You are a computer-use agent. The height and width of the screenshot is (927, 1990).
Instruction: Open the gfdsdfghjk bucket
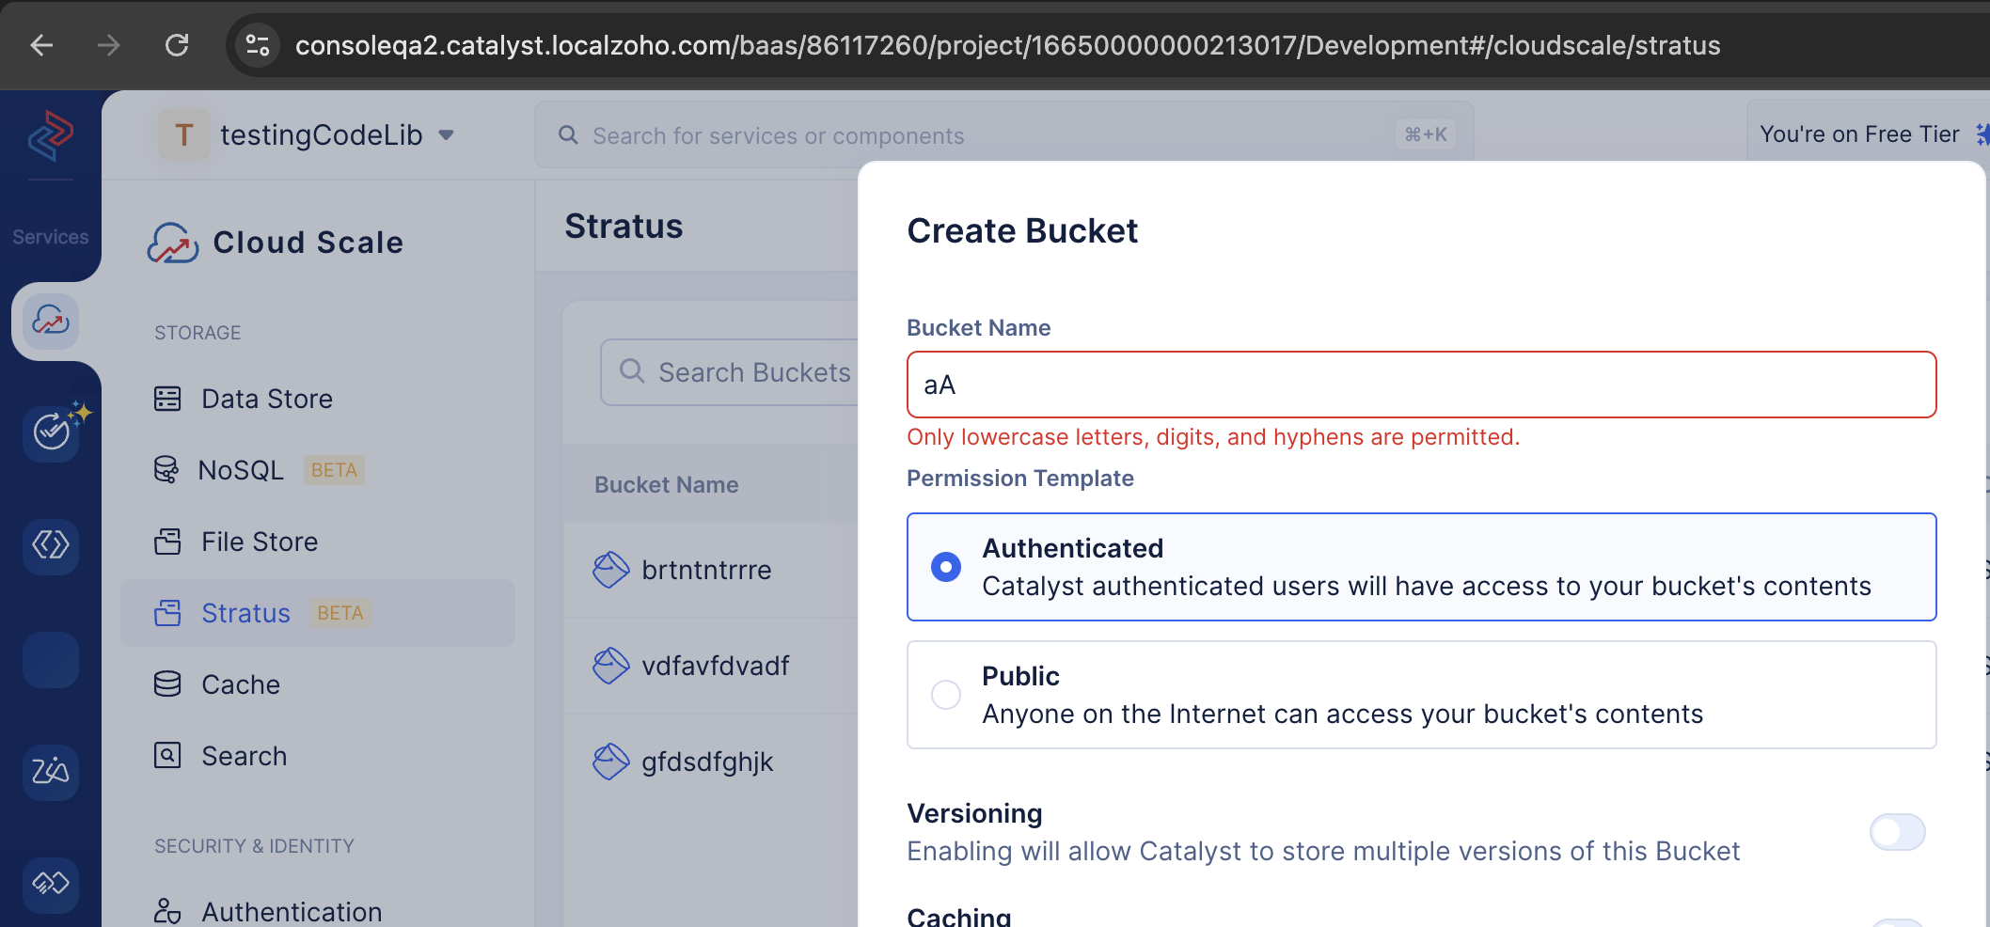pyautogui.click(x=707, y=762)
